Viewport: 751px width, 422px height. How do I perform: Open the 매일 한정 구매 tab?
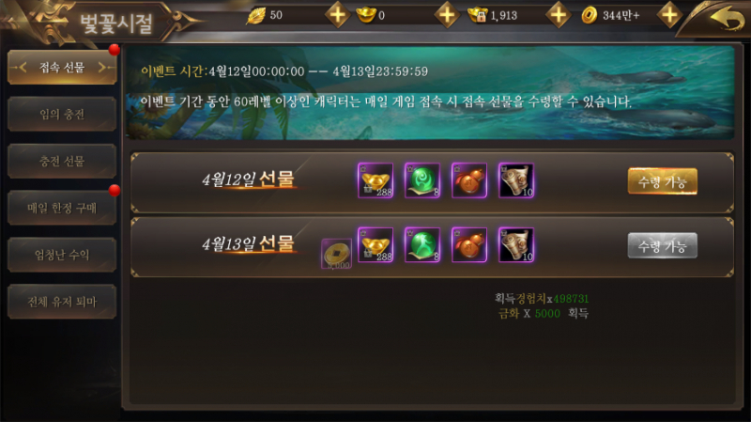(x=62, y=208)
